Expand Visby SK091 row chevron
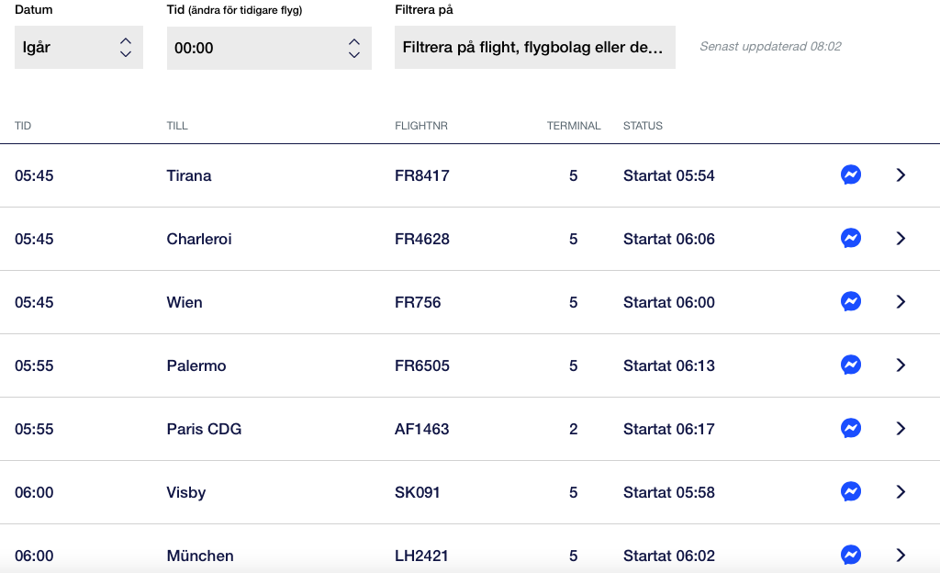Image resolution: width=940 pixels, height=573 pixels. click(x=901, y=492)
